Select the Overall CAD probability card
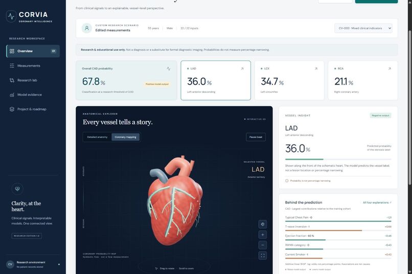The image size is (412, 274). point(126,80)
